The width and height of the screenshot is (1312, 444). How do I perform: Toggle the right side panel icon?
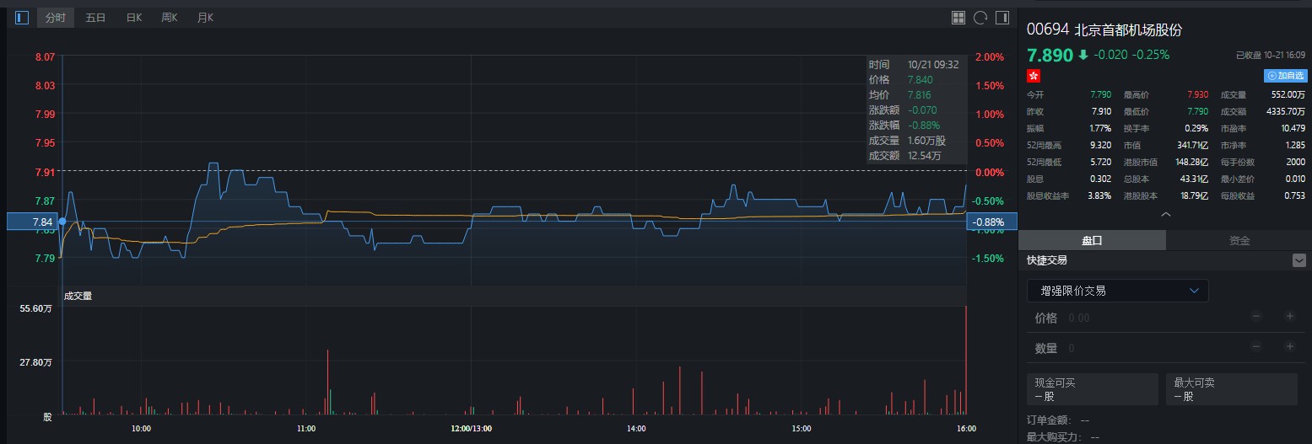tap(1002, 18)
